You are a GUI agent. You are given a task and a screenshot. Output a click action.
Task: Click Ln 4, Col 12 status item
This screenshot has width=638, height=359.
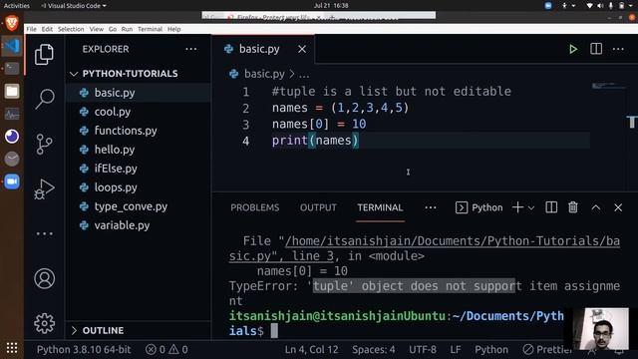pos(311,349)
